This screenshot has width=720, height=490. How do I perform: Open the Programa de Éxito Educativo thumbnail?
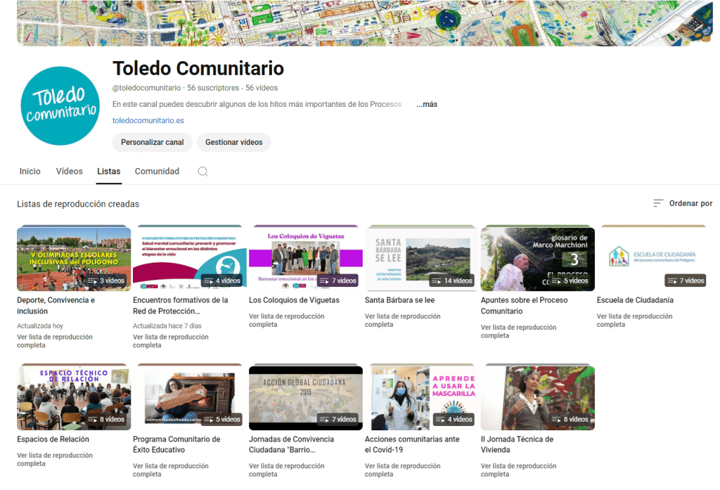(x=190, y=398)
